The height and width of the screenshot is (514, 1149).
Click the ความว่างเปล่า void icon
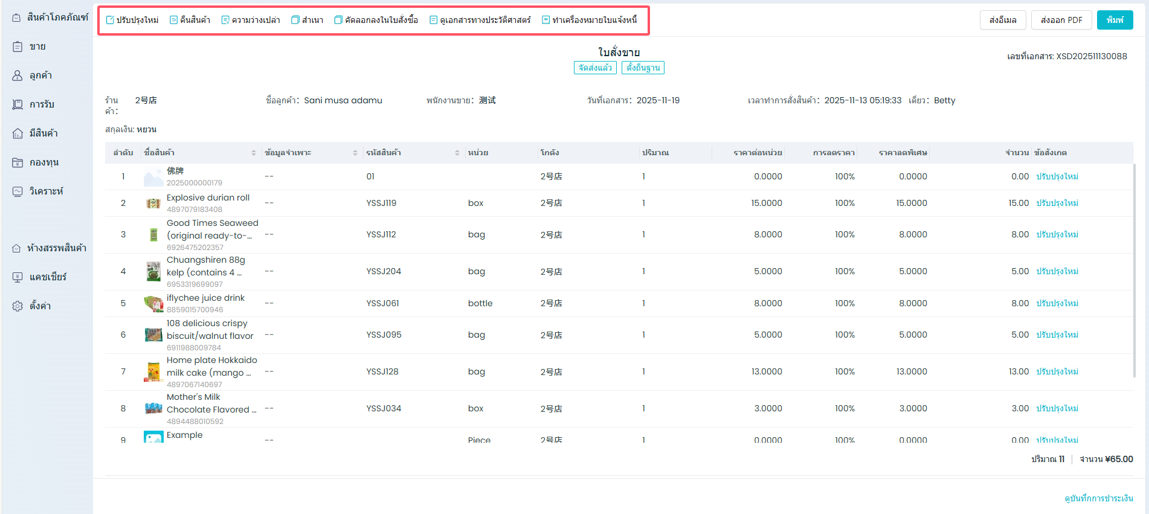(225, 20)
